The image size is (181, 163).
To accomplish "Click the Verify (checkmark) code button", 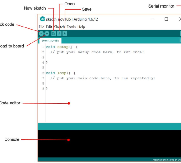I will point(41,34).
